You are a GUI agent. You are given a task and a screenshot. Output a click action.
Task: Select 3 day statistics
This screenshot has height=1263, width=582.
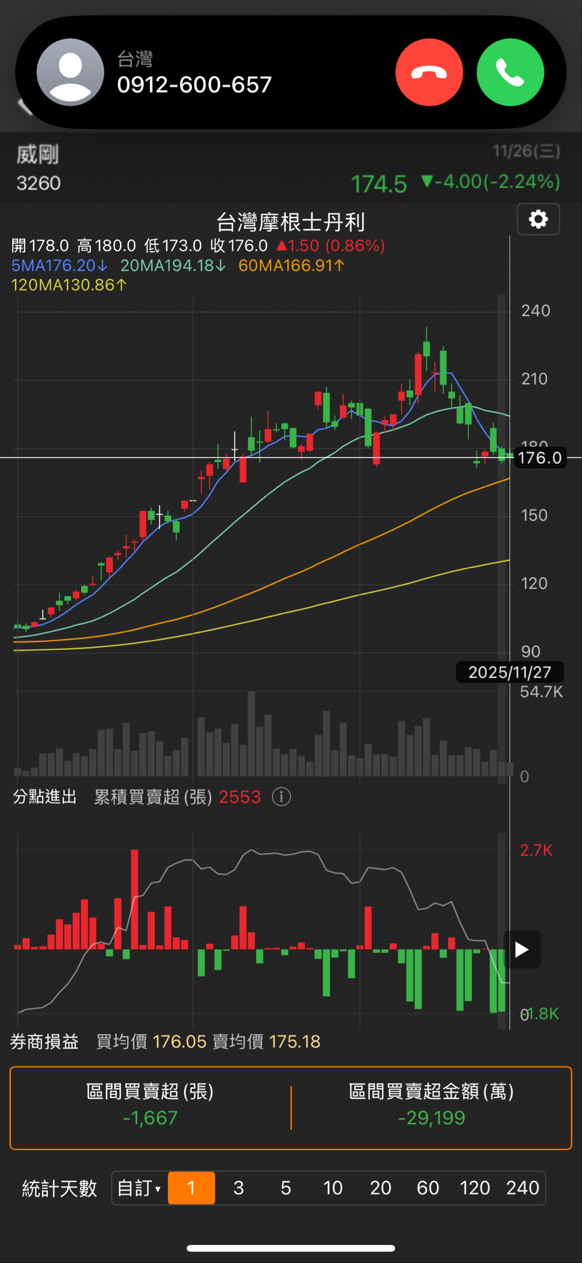coord(238,1188)
